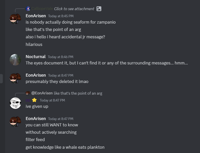Click the 'ive given up' message text

(37, 106)
